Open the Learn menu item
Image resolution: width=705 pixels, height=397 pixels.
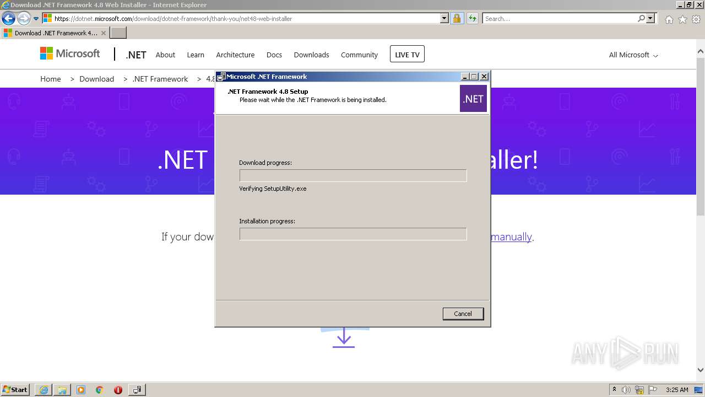196,55
